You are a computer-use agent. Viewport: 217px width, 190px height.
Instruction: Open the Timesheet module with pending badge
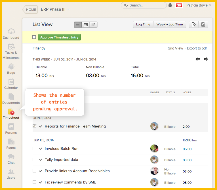(11, 114)
